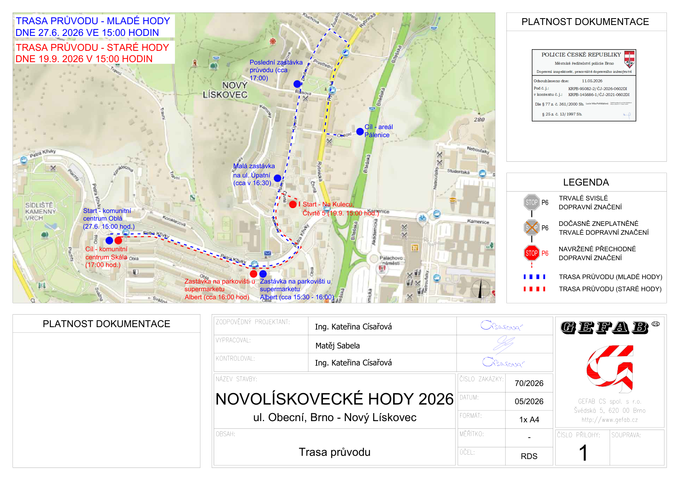Screen dimensions: 679x480
Task: Click the name Matěj Sabela
Action: [337, 346]
